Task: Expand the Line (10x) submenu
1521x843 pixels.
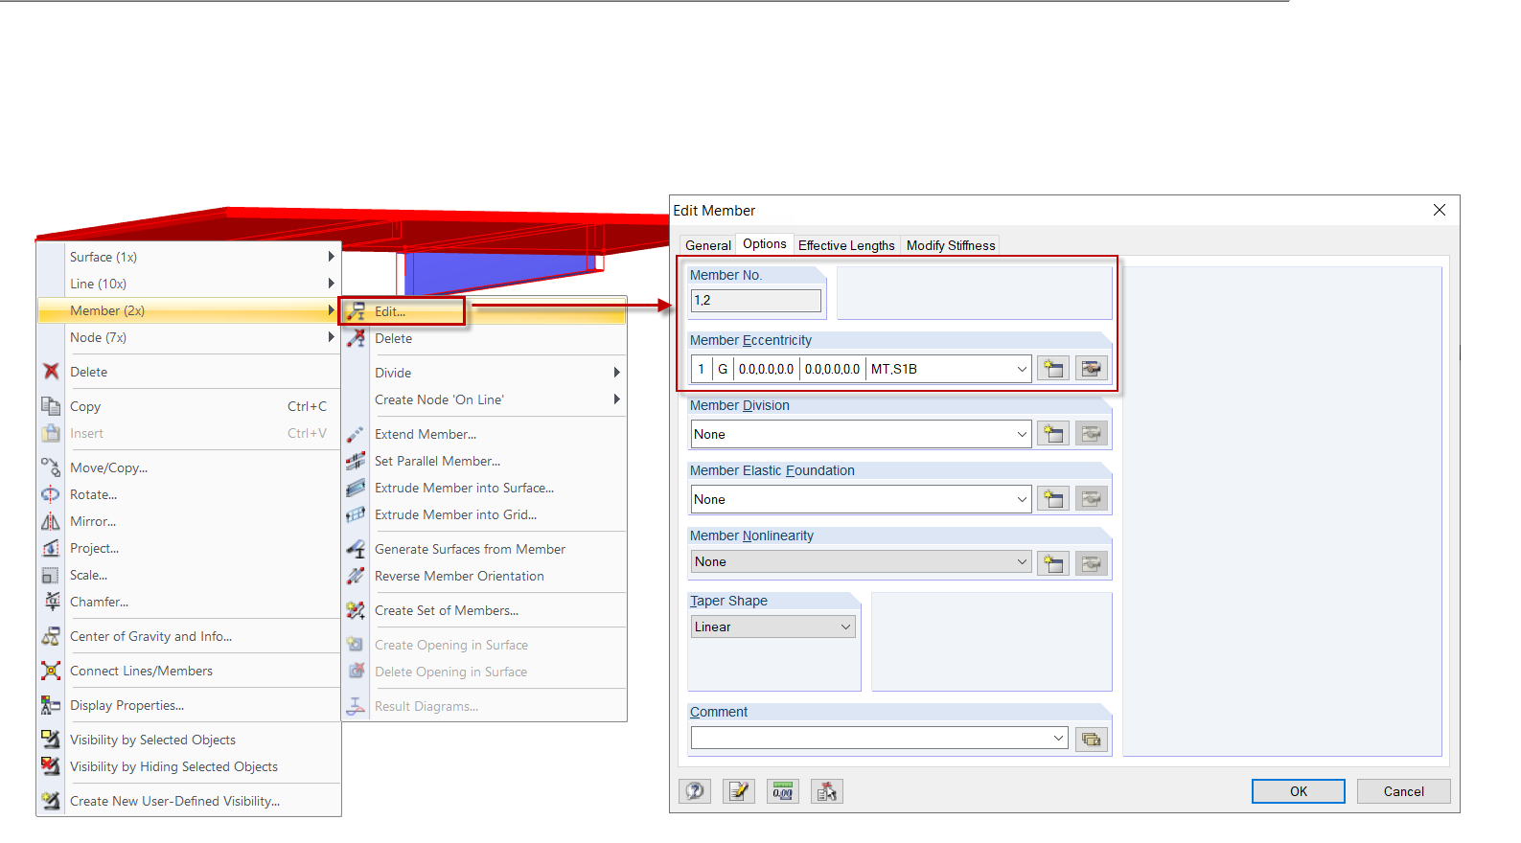Action: 331,284
